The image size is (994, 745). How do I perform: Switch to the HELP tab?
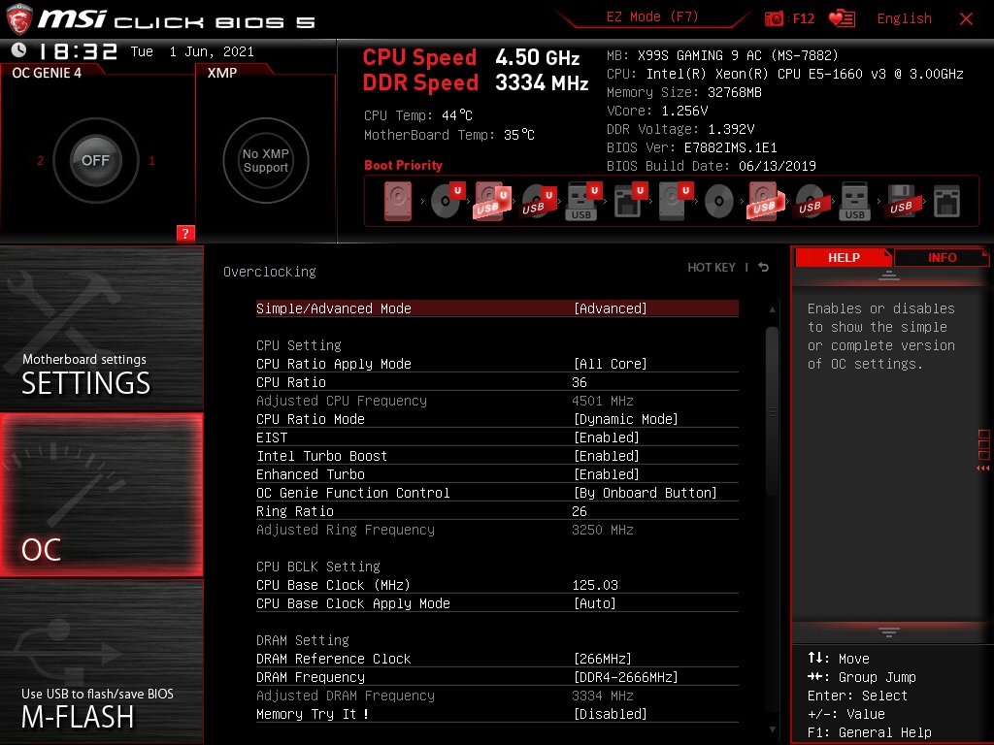844,257
